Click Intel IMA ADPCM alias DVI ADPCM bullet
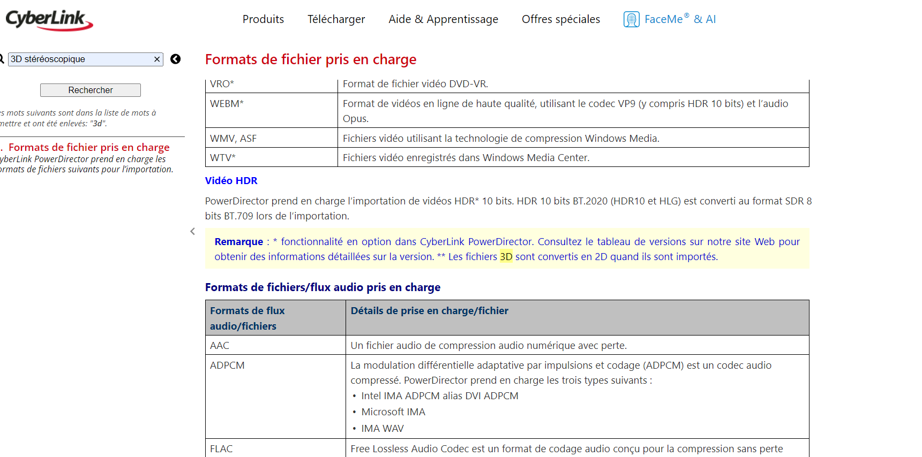Image resolution: width=922 pixels, height=457 pixels. [x=440, y=396]
